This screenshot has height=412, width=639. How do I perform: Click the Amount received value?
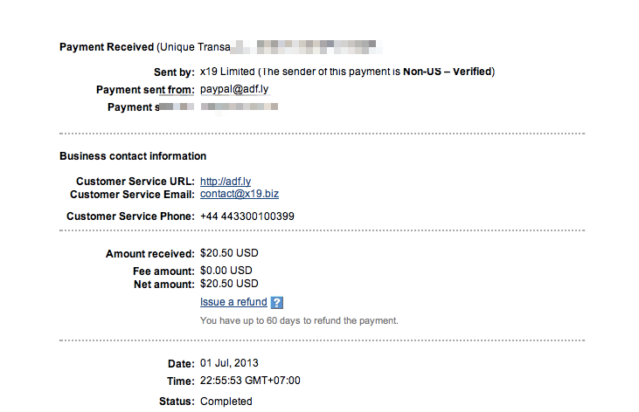229,253
